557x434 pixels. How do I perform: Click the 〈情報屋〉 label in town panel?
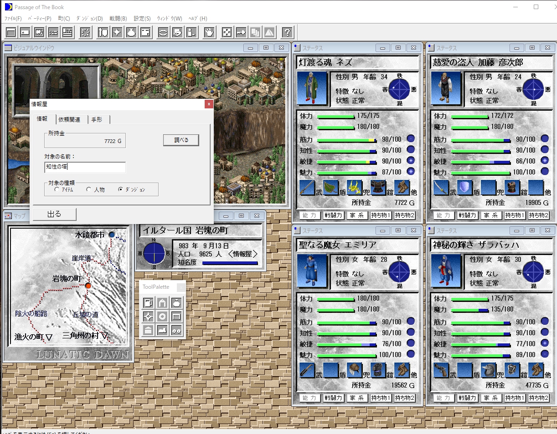pyautogui.click(x=242, y=254)
